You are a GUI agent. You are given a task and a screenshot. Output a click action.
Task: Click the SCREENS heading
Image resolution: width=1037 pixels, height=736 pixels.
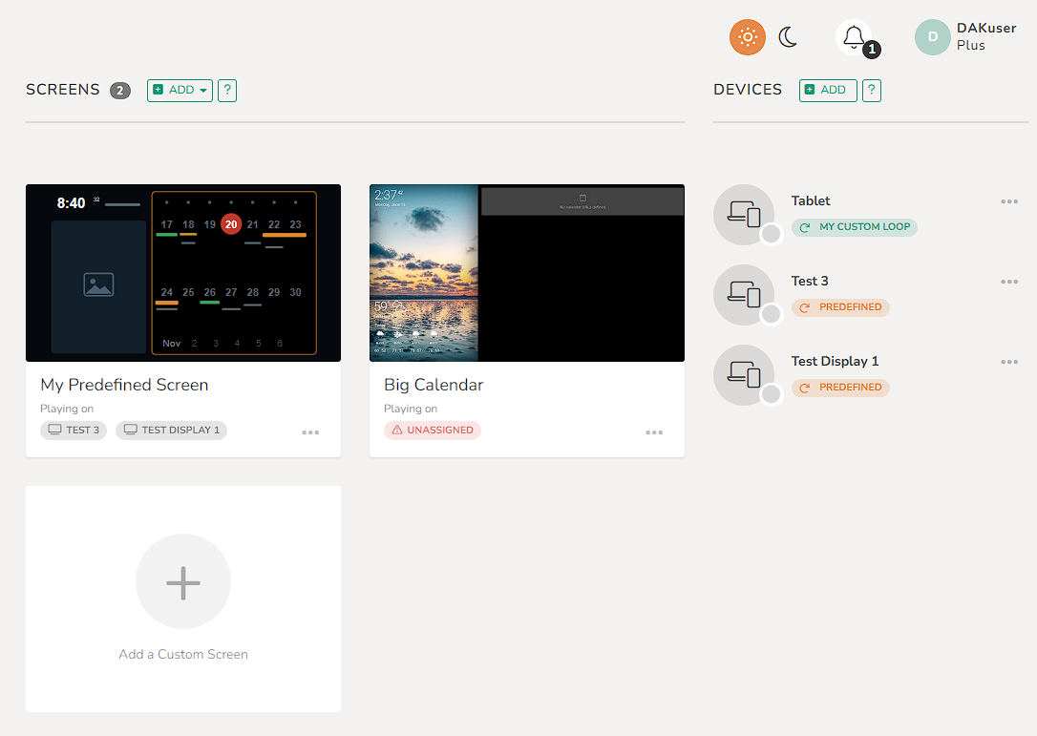(63, 90)
